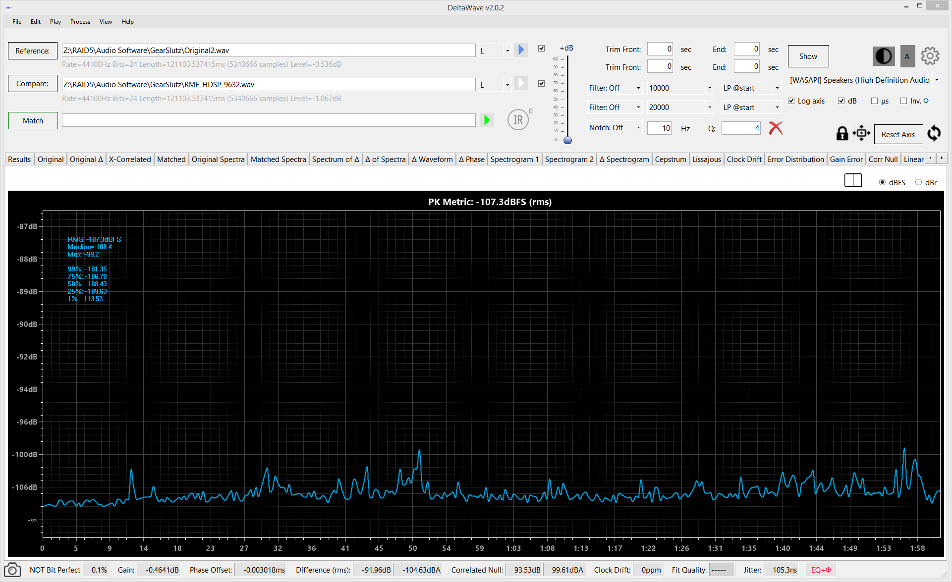952x582 pixels.
Task: Play the Compare file with grey arrow
Action: (x=521, y=83)
